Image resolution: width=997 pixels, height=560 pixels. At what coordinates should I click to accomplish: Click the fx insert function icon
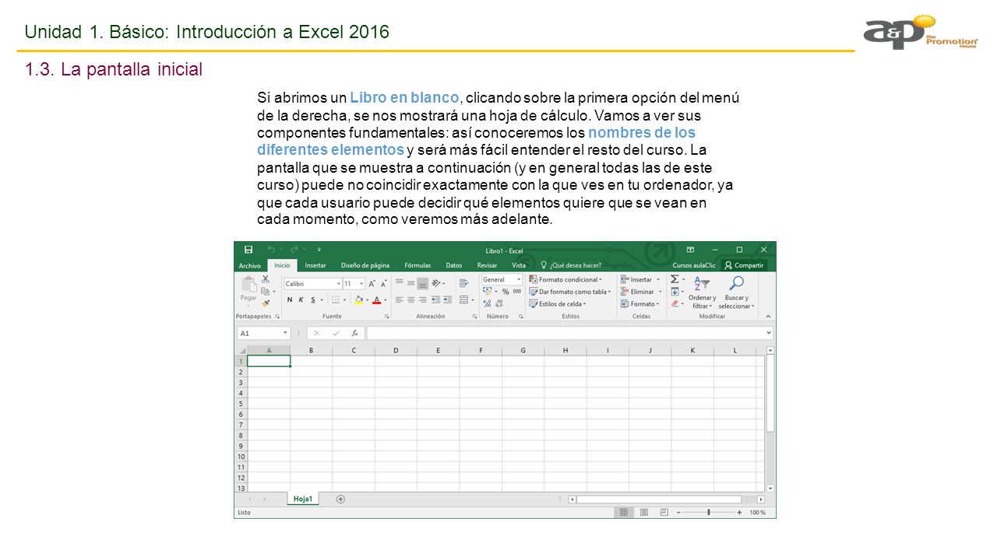pos(354,333)
